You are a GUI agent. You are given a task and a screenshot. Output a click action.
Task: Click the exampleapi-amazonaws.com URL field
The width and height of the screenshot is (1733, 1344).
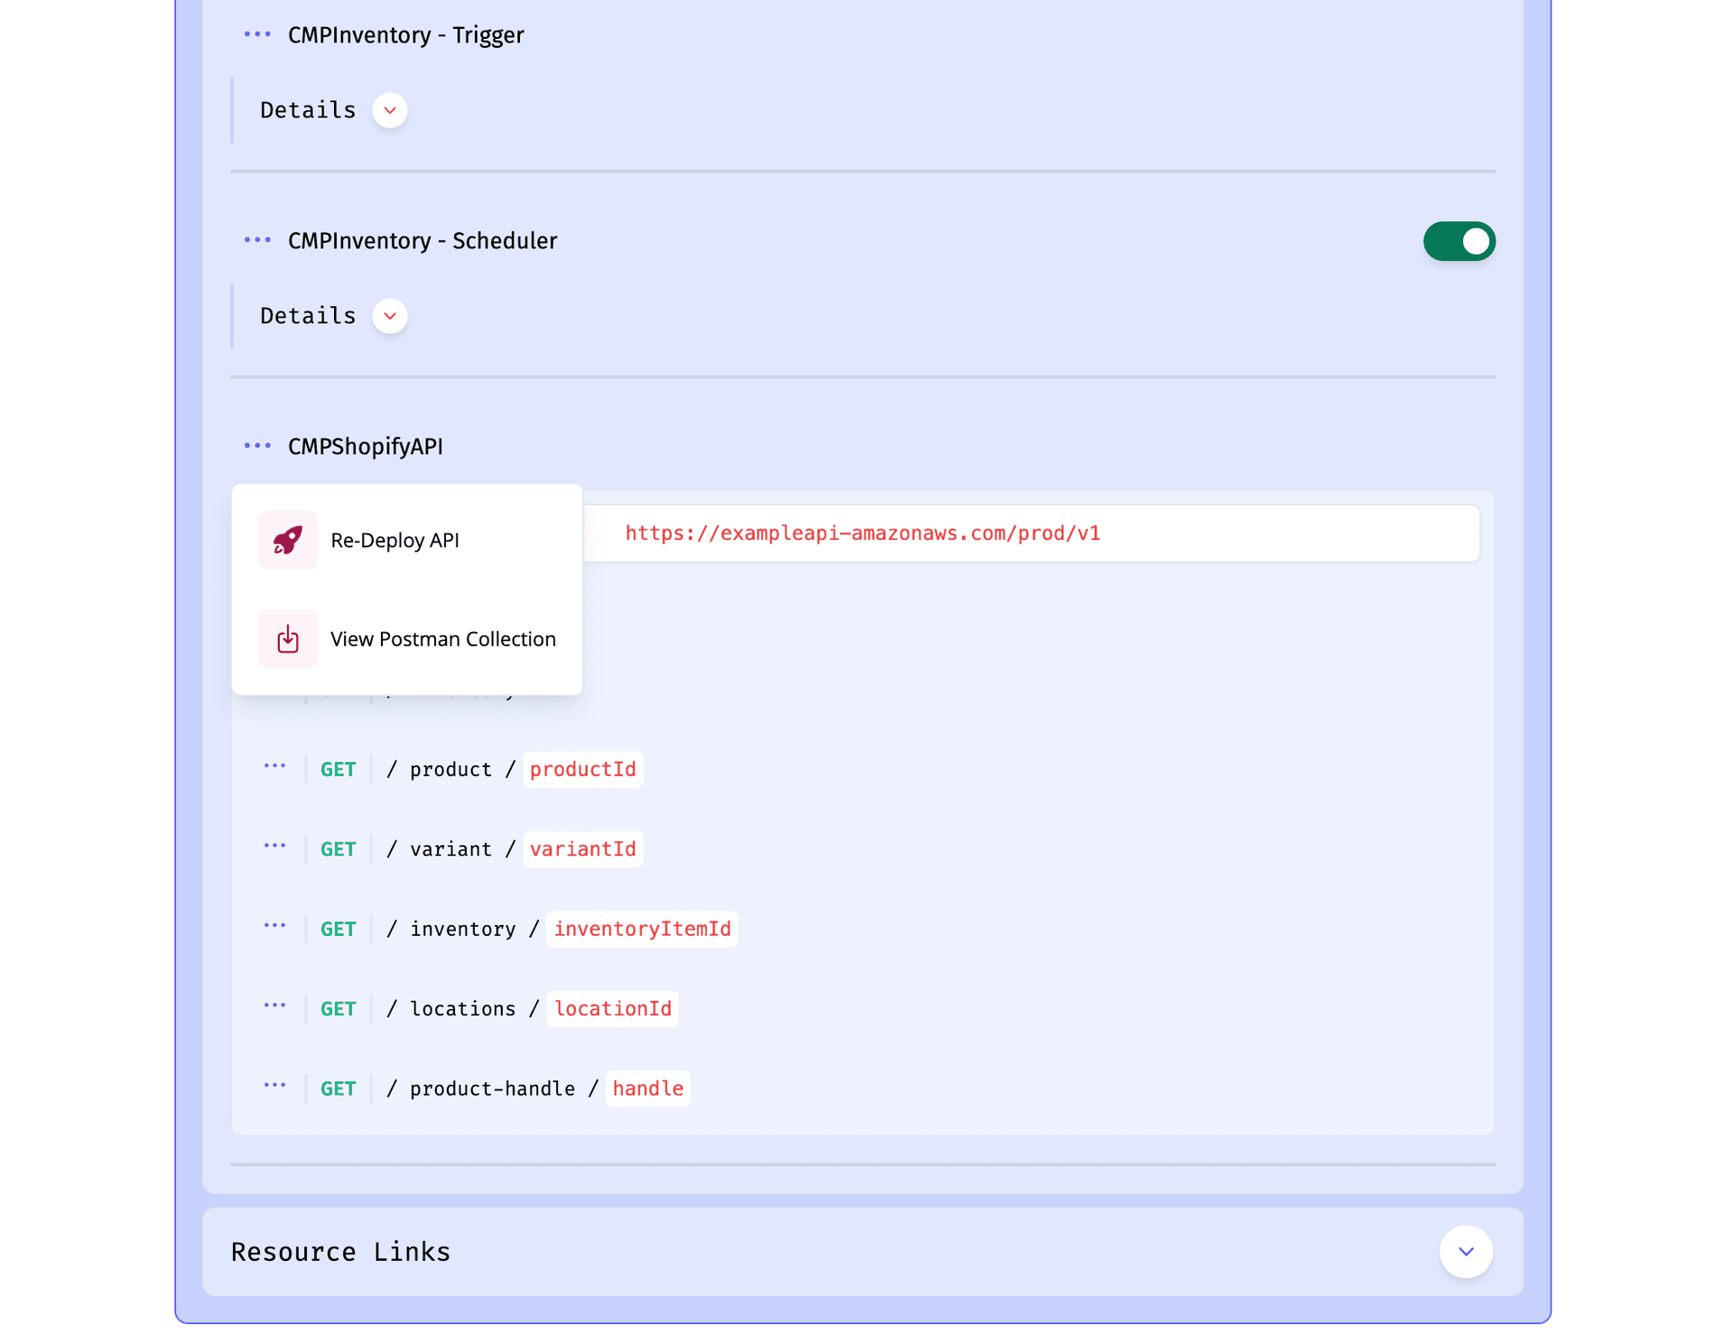coord(1031,533)
